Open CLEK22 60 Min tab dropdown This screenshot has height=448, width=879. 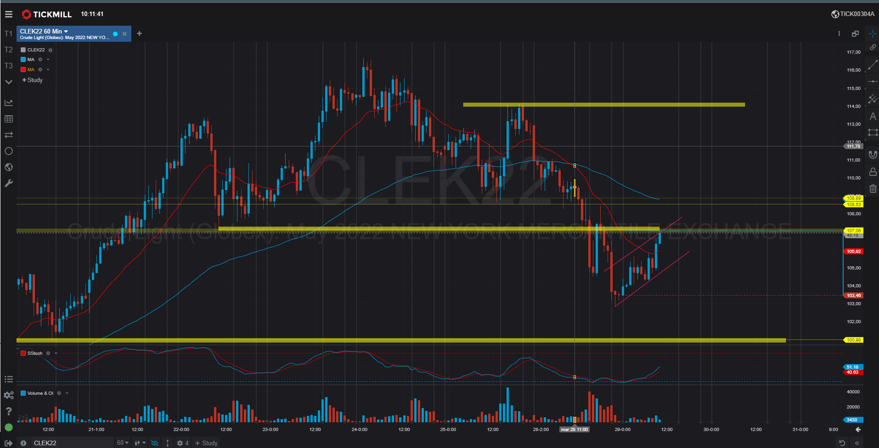66,31
